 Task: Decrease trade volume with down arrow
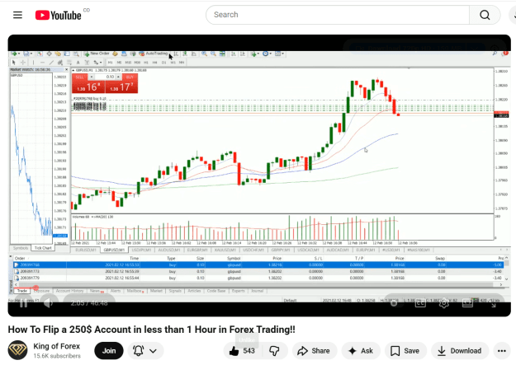[x=92, y=77]
